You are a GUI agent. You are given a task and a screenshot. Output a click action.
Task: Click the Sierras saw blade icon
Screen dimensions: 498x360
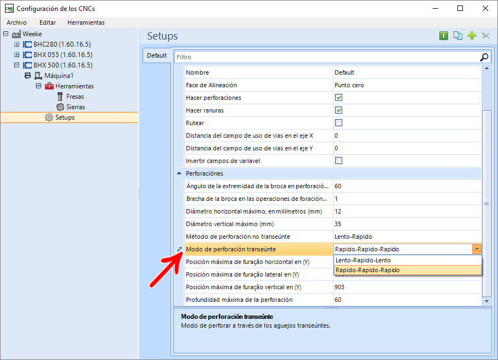[60, 107]
